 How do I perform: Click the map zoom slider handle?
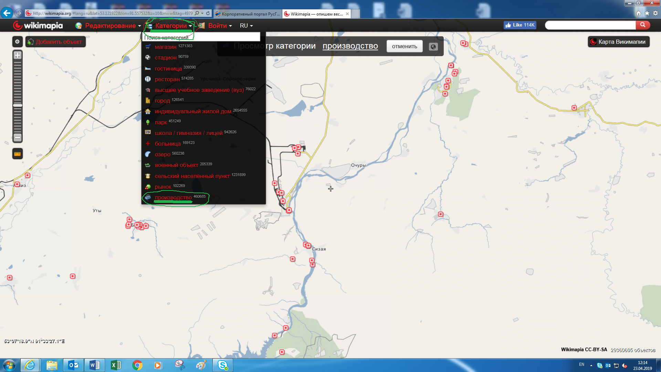(x=18, y=105)
